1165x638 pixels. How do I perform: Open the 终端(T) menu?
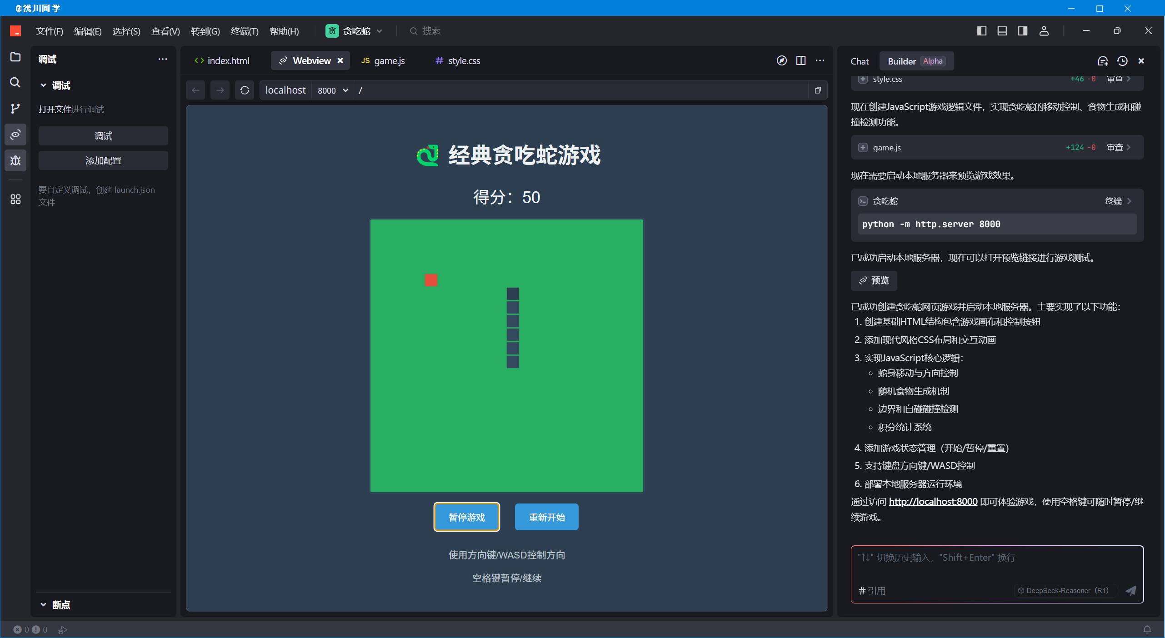pos(245,31)
